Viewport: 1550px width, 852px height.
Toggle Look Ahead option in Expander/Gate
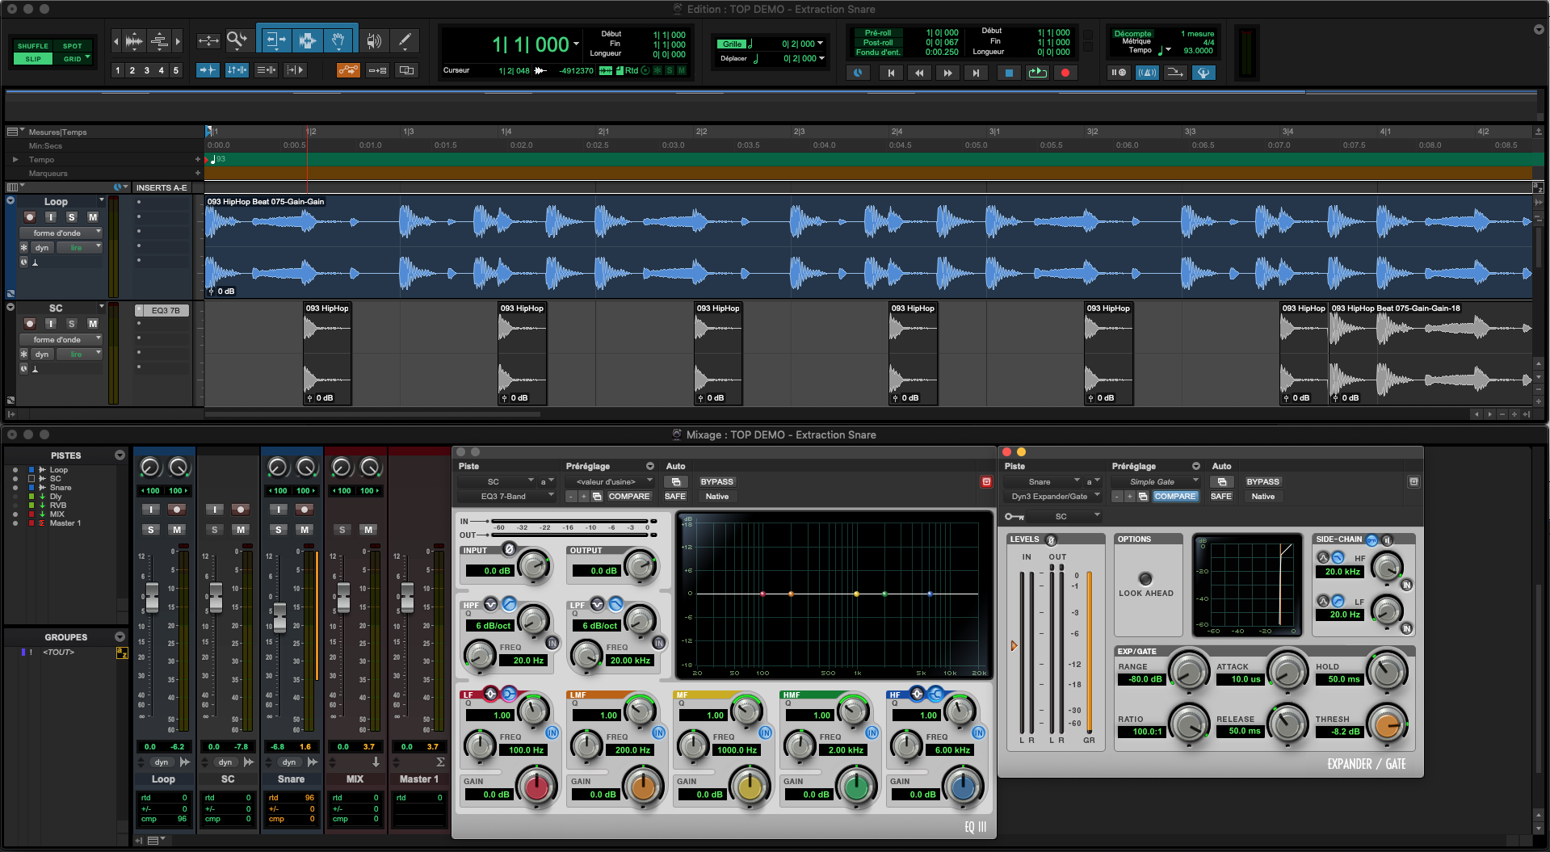coord(1145,578)
